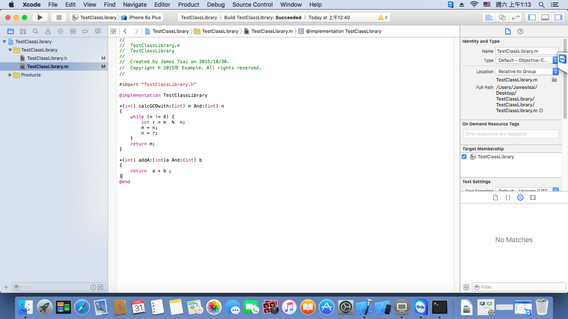The height and width of the screenshot is (319, 568).
Task: Click TestClassLibrary.m in the jump bar
Action: tap(268, 31)
